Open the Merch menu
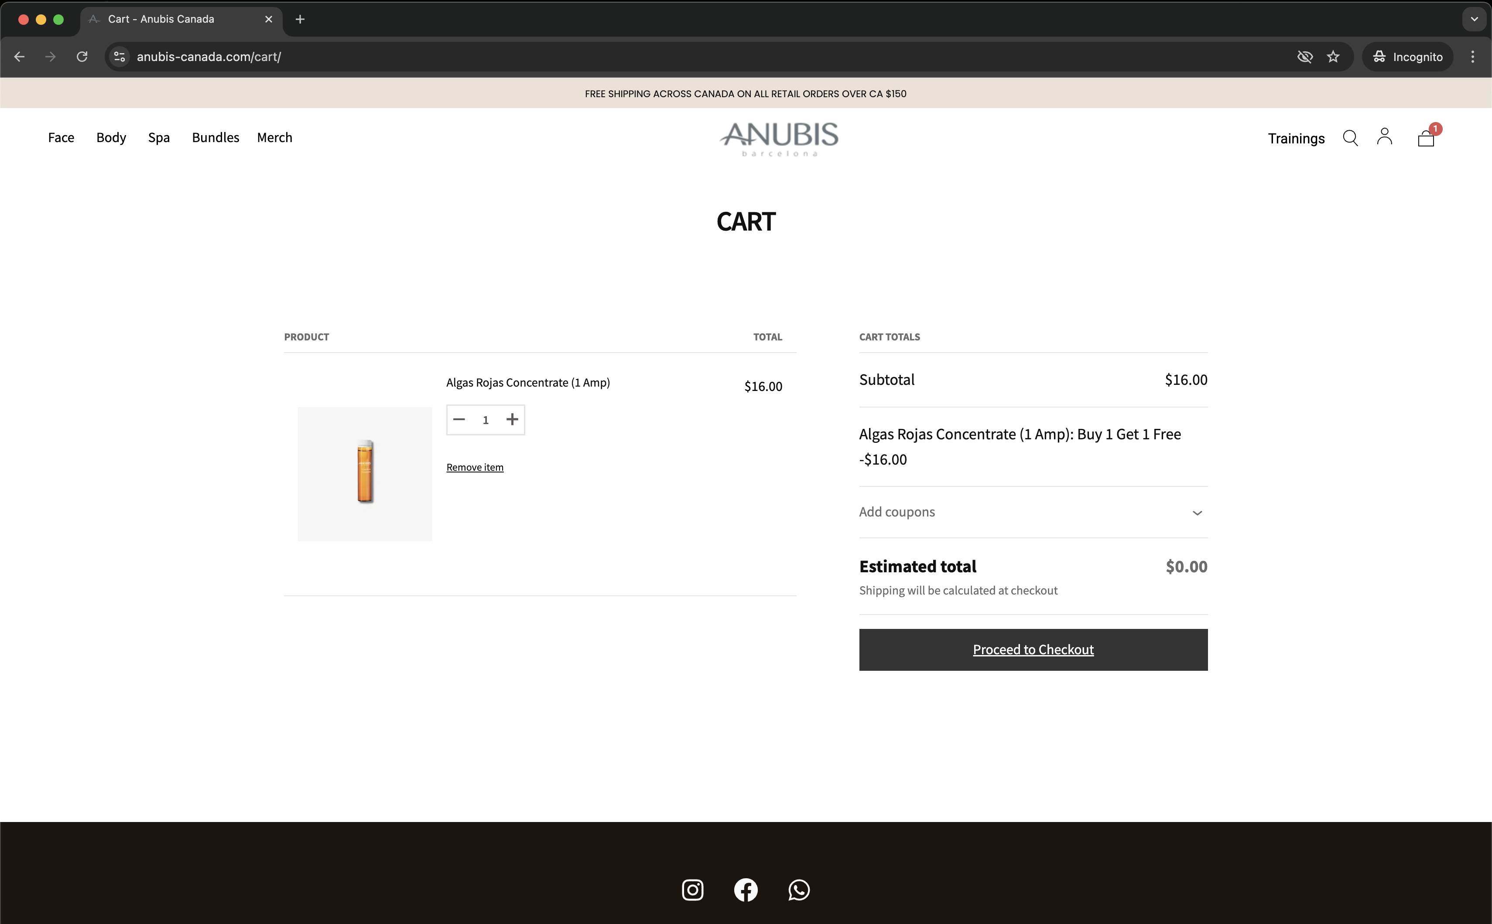The image size is (1492, 924). tap(275, 138)
